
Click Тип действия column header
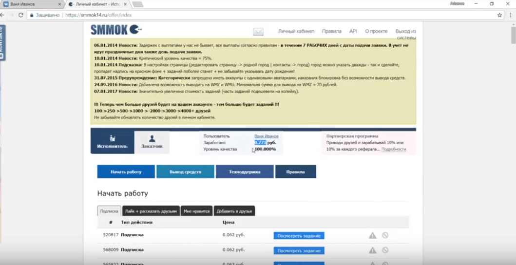136,222
